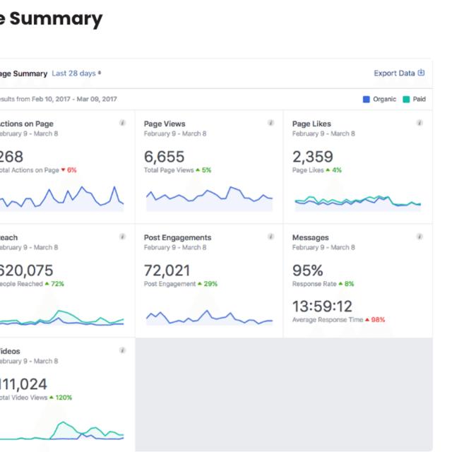Click the Page Likes line chart

(358, 203)
